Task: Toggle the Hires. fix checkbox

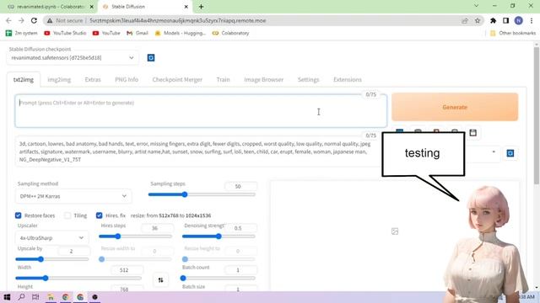Action: [x=100, y=215]
